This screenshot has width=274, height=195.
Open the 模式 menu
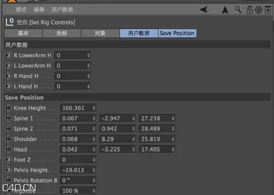tap(21, 9)
